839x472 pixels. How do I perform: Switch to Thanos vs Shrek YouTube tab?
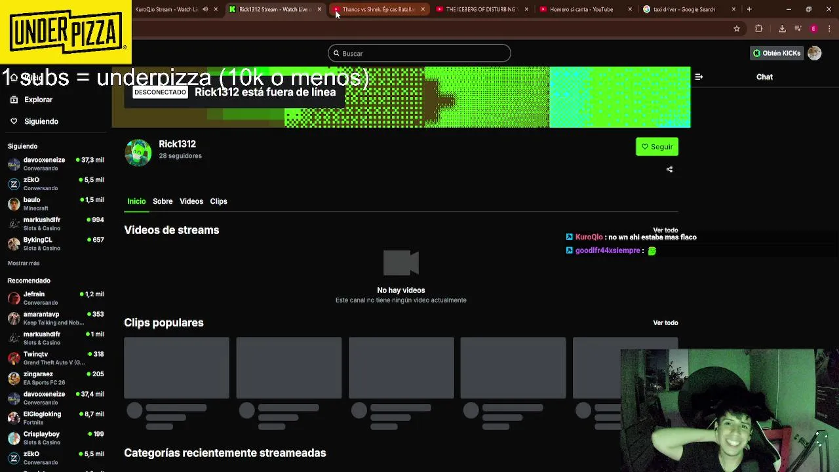pos(378,9)
